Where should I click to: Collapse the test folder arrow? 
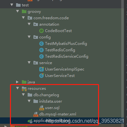click(12, 5)
